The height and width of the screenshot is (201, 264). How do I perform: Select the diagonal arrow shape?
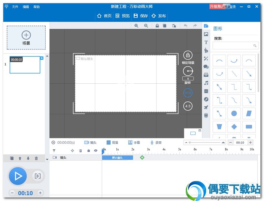(x=249, y=74)
